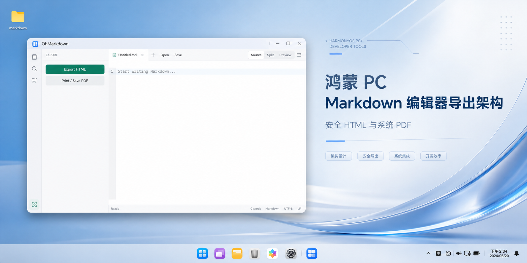Click the battery tray icon
The image size is (527, 263).
(x=477, y=254)
